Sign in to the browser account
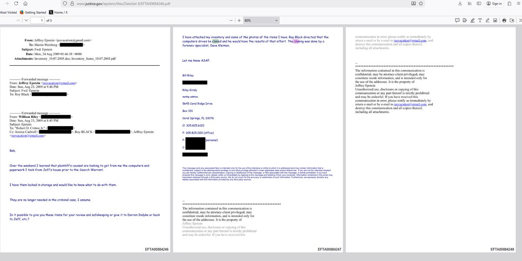522x261 pixels. 494,3
